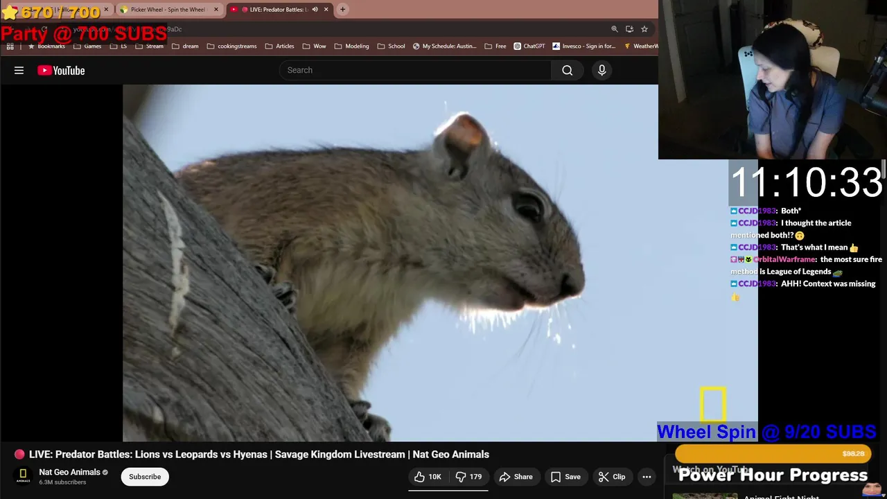This screenshot has height=499, width=887.
Task: Open the Articles bookmarks folder
Action: [279, 46]
